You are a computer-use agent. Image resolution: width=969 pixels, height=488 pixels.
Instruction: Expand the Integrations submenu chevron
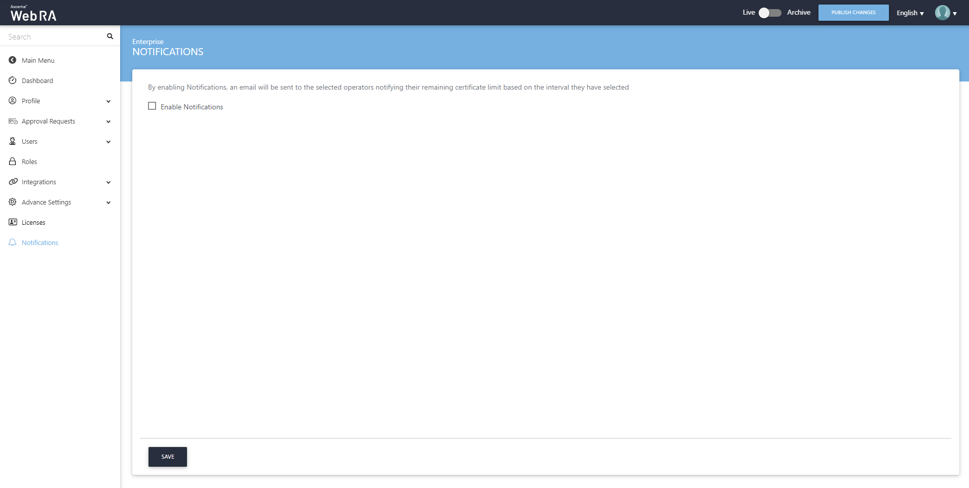click(108, 182)
